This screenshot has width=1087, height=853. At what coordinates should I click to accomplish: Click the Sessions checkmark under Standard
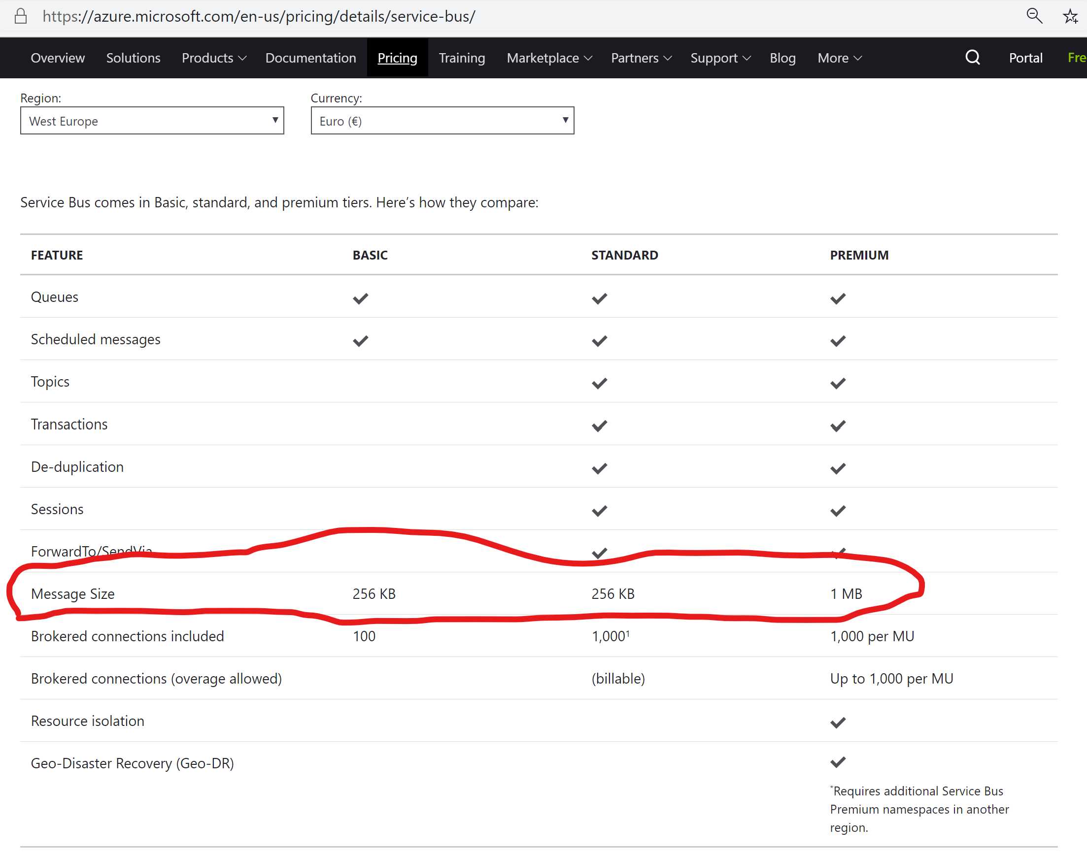[x=599, y=510]
